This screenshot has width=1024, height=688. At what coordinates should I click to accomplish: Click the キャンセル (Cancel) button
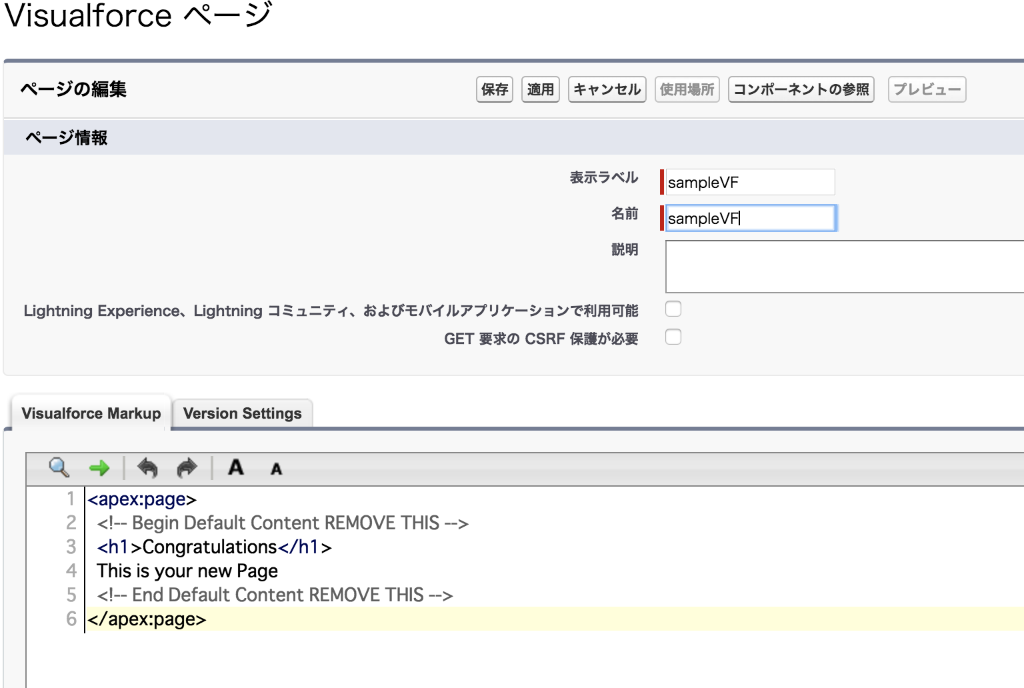(607, 89)
